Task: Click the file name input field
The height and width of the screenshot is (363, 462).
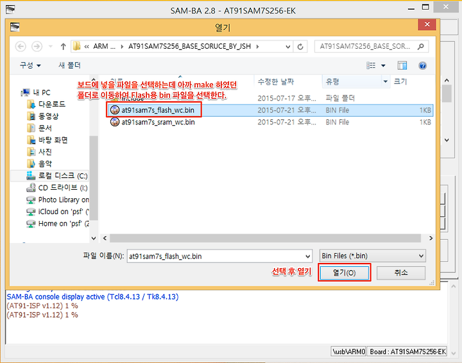Action: [216, 256]
